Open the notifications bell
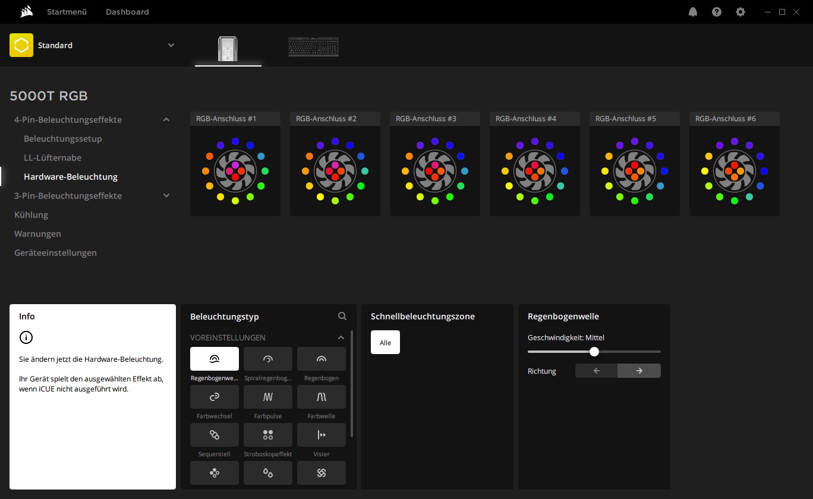The width and height of the screenshot is (813, 499). coord(693,12)
